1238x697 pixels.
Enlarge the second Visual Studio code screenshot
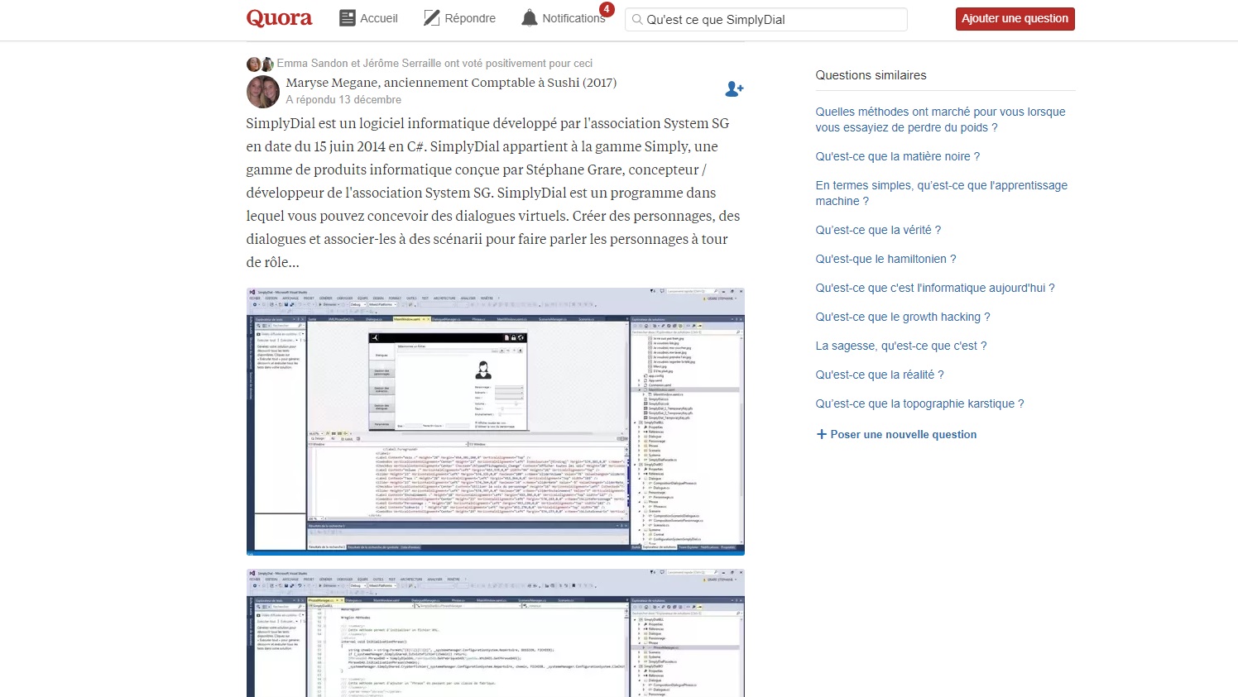(x=496, y=633)
